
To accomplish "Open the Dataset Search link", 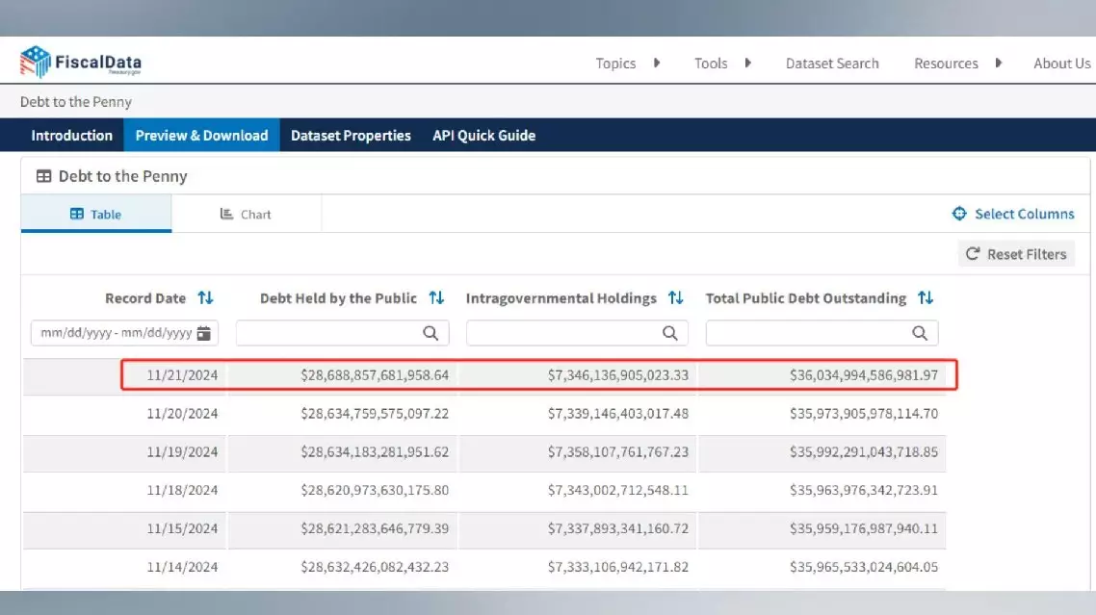I will [832, 64].
